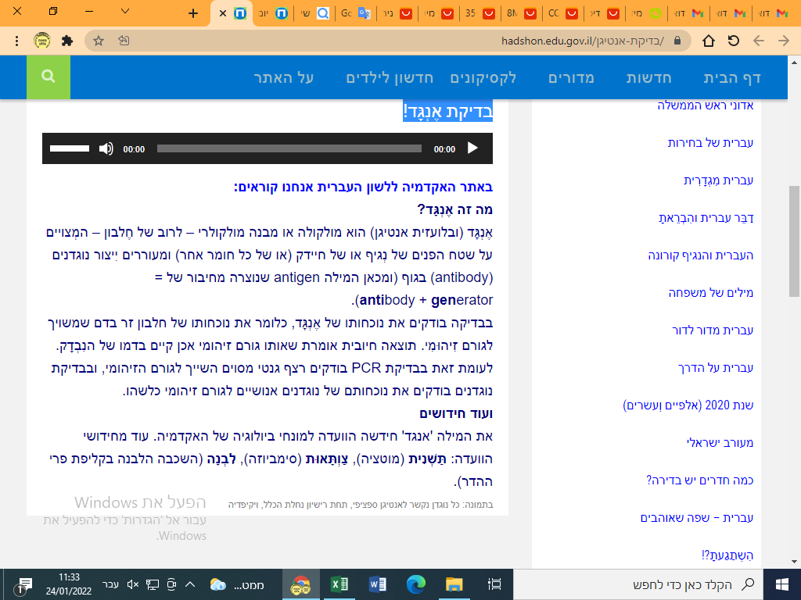Click the subheading מה זה אַנְגָּד?
The image size is (801, 600).
(x=454, y=209)
